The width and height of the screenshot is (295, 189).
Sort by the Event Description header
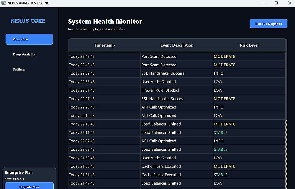pos(177,45)
